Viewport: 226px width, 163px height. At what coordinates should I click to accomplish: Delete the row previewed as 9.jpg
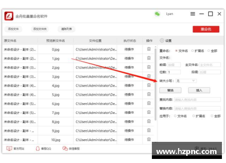(x=149, y=130)
